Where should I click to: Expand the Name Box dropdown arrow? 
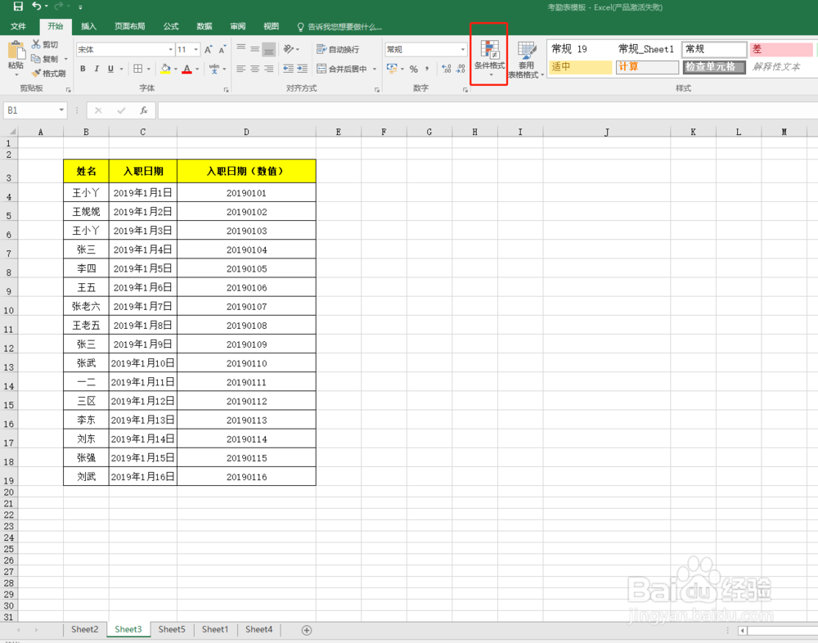point(61,110)
